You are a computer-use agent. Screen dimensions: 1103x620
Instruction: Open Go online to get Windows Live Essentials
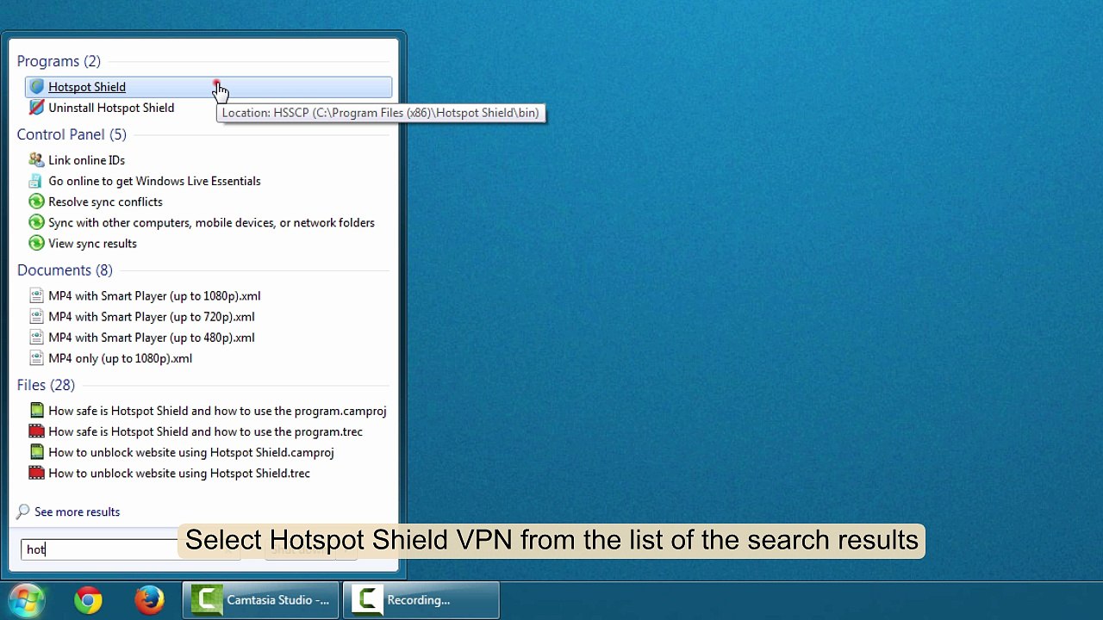[x=154, y=181]
